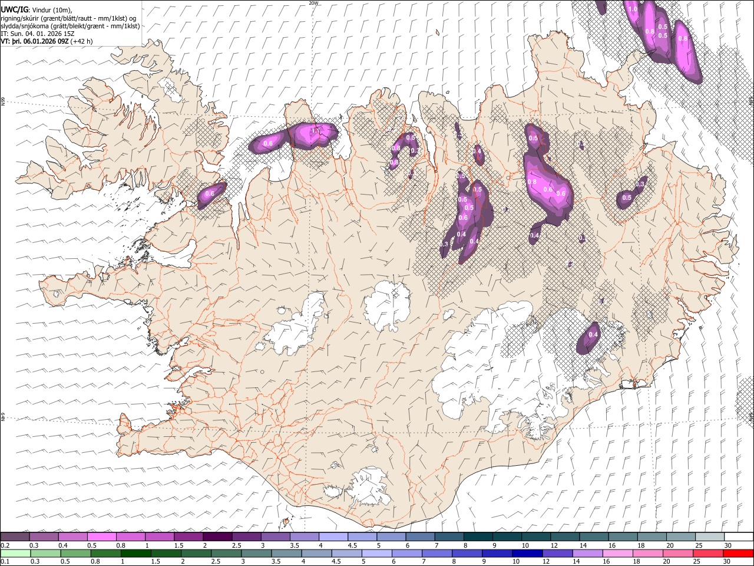This screenshot has height=566, width=754.
Task: Click the '1.0' precipitation label, northeast corner
Action: 633,9
